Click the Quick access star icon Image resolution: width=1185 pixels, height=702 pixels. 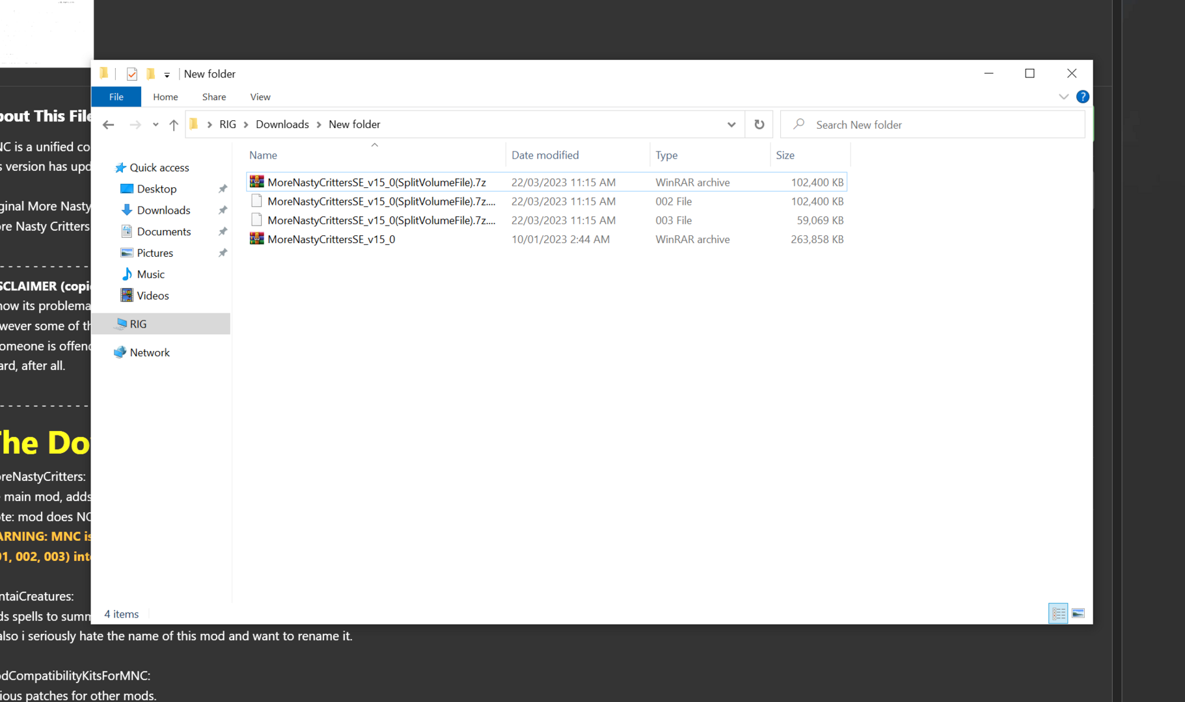click(x=120, y=168)
